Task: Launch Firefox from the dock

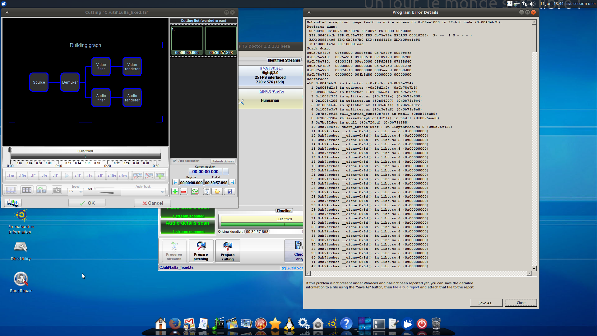Action: click(175, 324)
